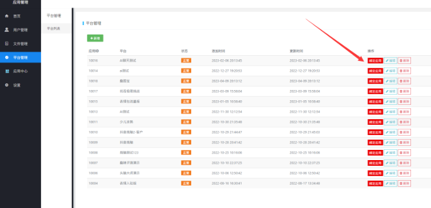Screen dimensions: 431x208
Task: Click red 绑定应用 button for app 10015
Action: pyautogui.click(x=375, y=101)
